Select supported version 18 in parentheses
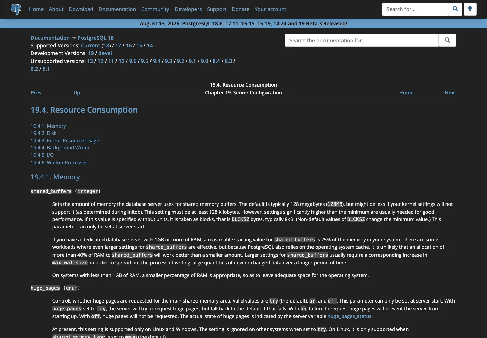The image size is (487, 338). point(106,45)
